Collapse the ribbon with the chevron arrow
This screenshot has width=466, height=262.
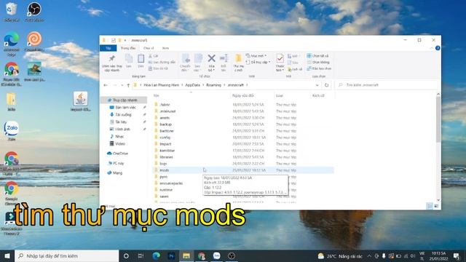point(432,48)
